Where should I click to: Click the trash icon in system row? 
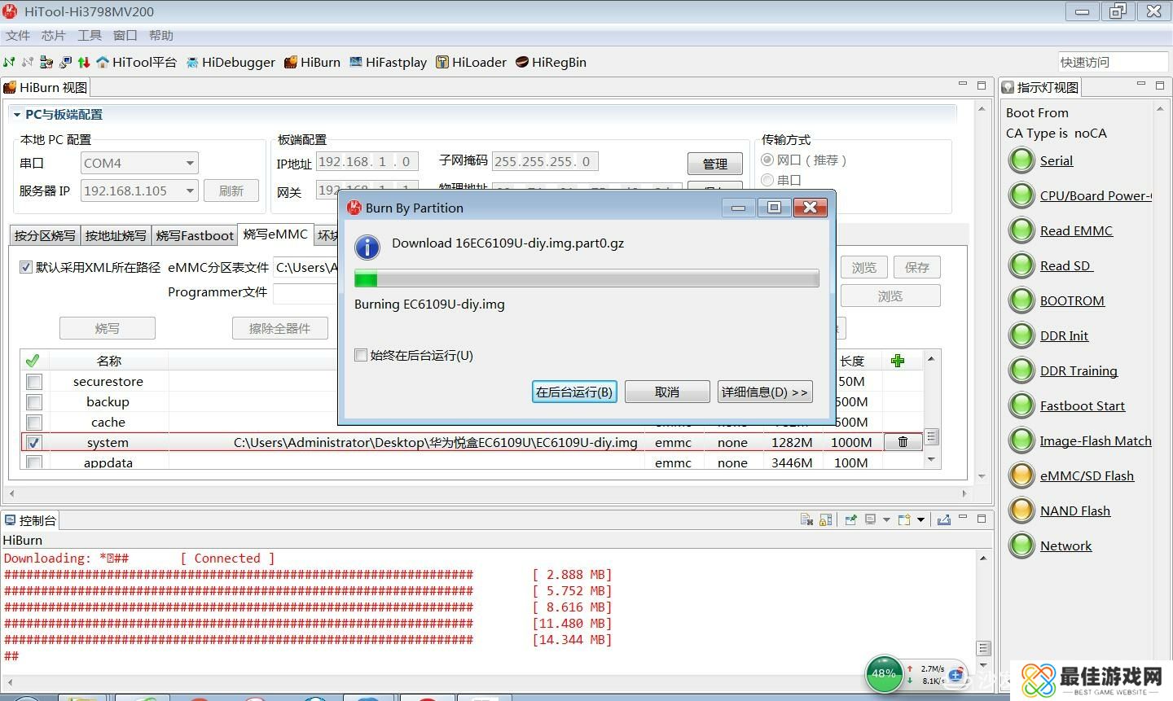click(903, 442)
